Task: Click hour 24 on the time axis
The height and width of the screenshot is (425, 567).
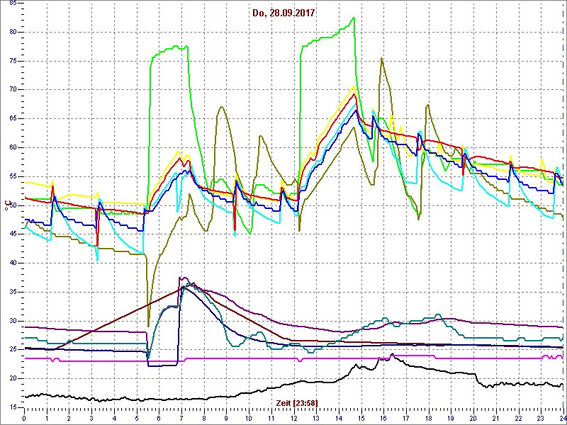Action: click(562, 418)
